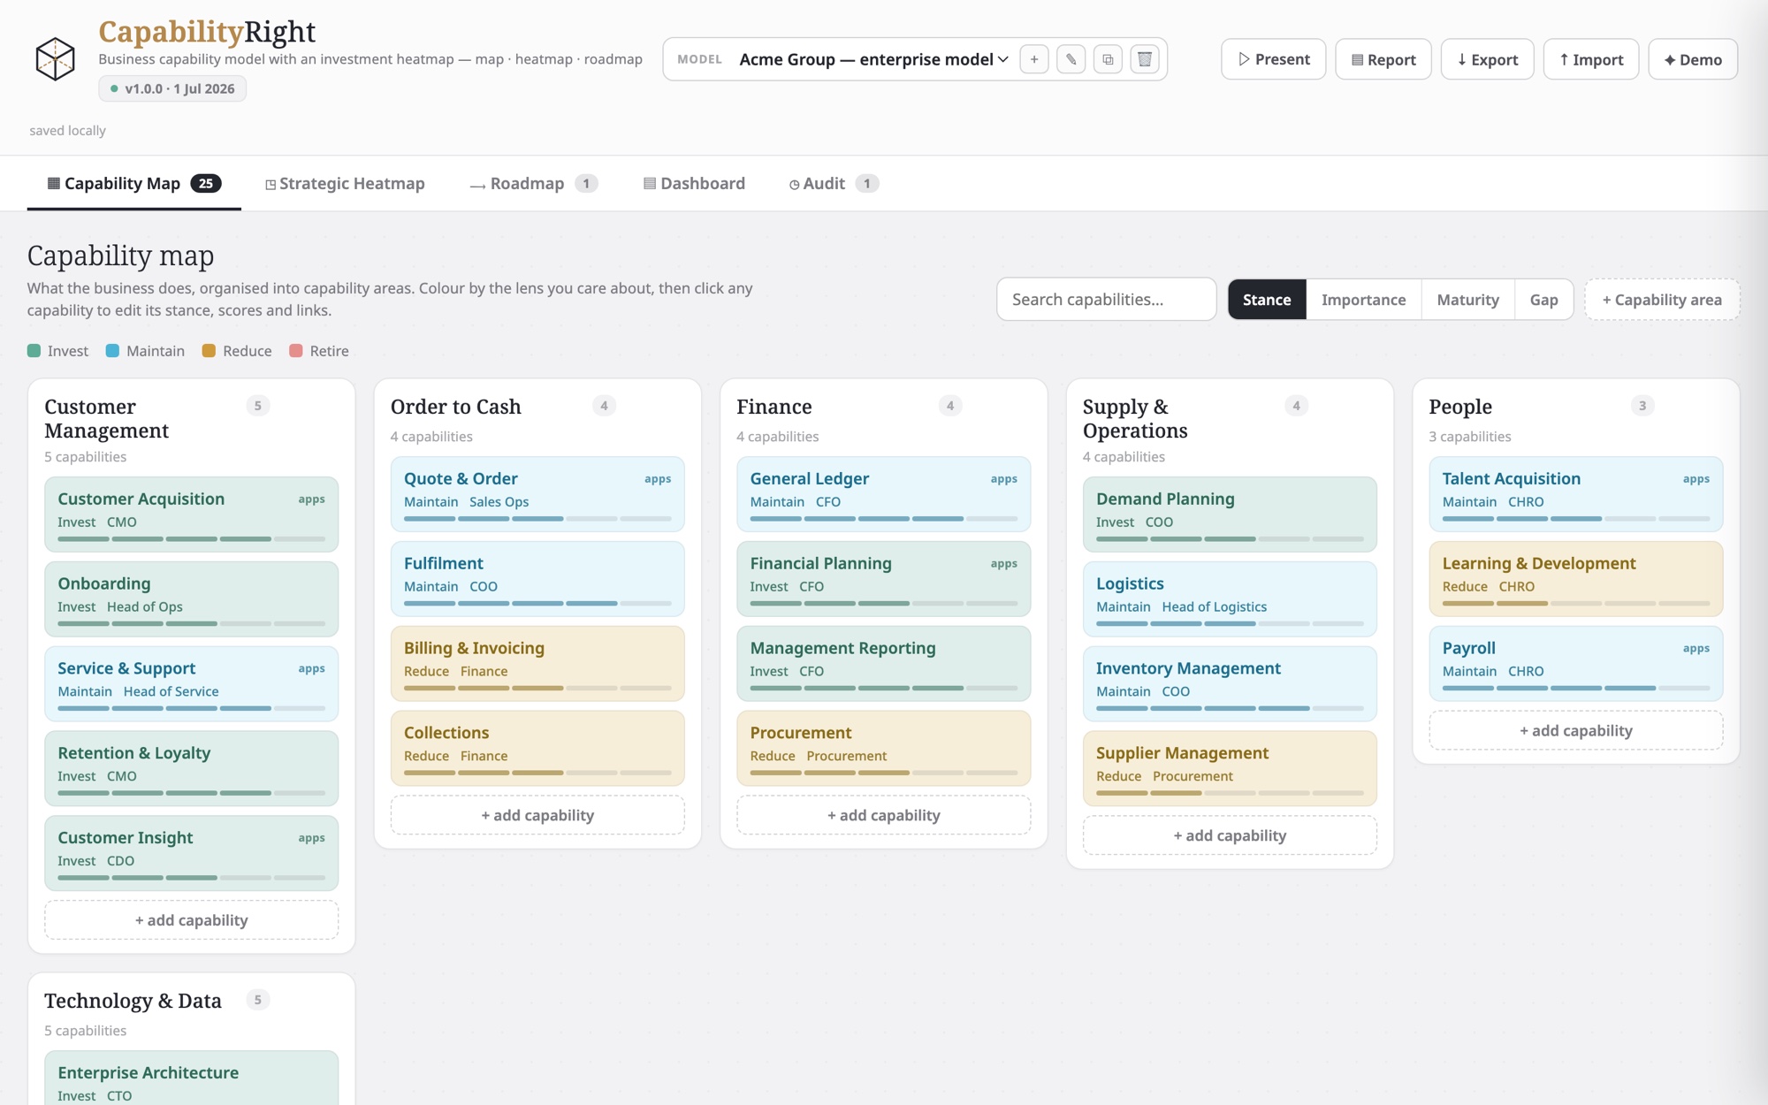
Task: Open the Quote & Order card
Action: (537, 493)
